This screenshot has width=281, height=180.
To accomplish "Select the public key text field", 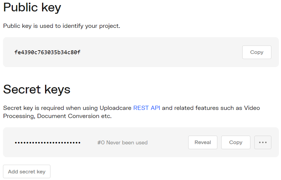I will coord(47,52).
